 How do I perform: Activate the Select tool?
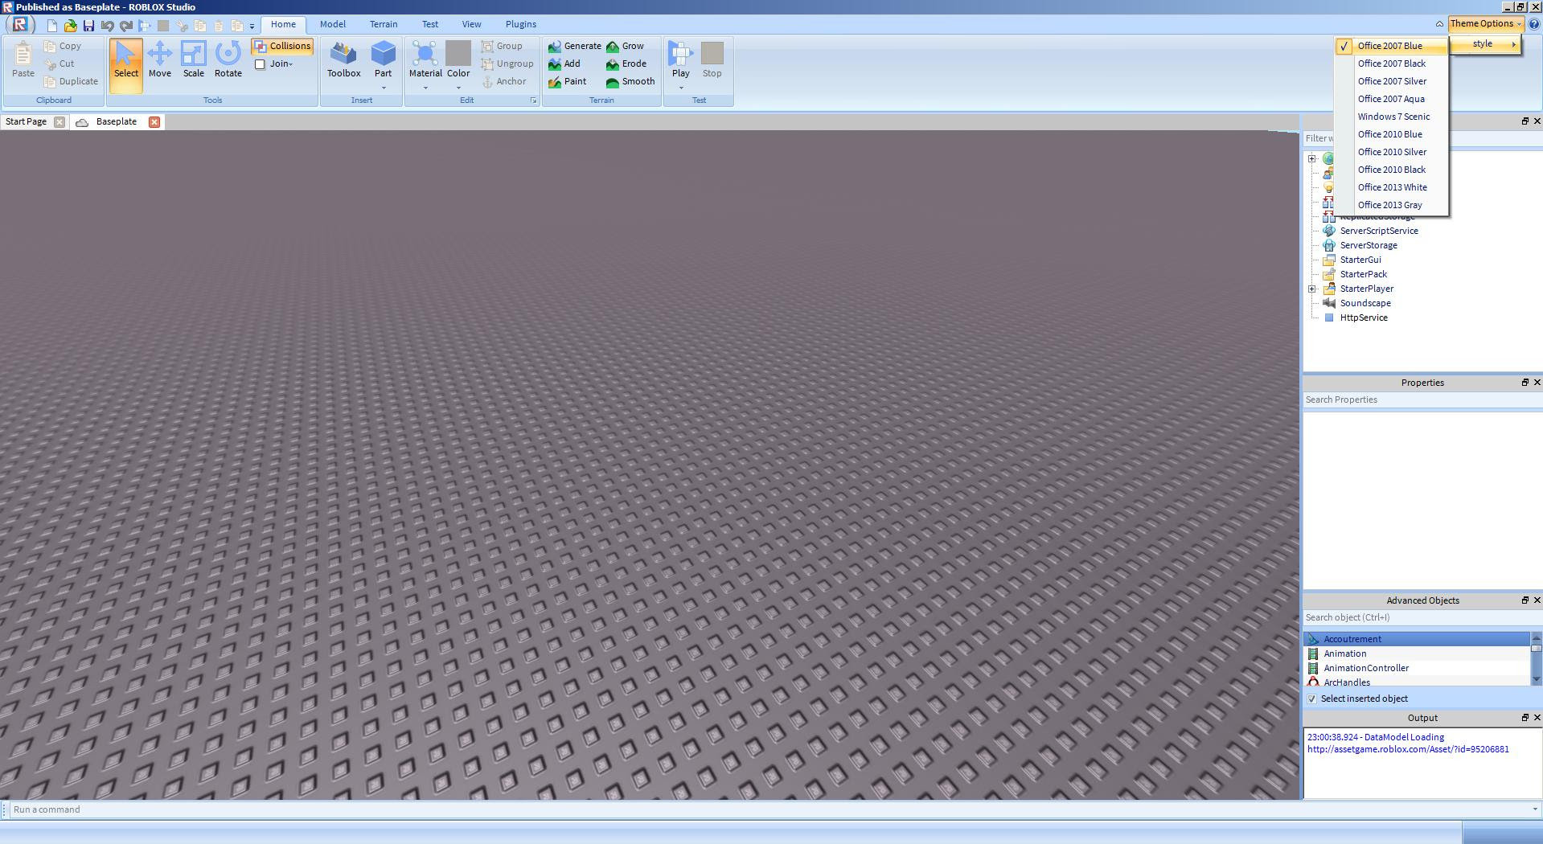coord(126,66)
